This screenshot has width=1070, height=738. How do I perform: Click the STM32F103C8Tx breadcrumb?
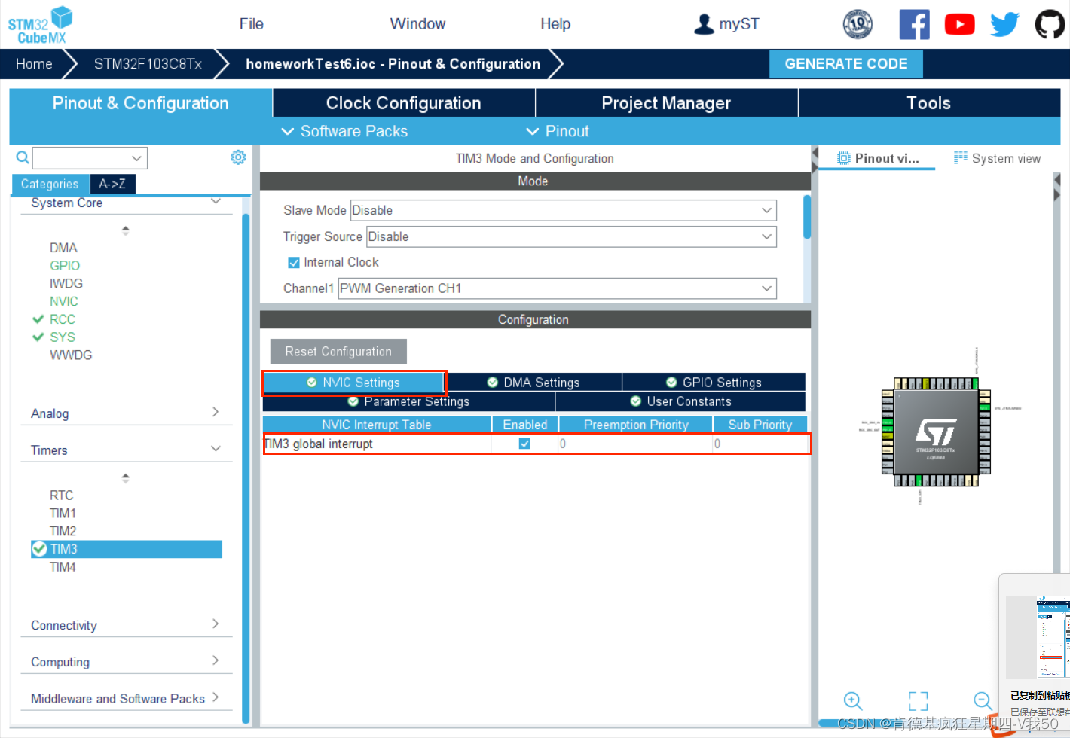[148, 64]
